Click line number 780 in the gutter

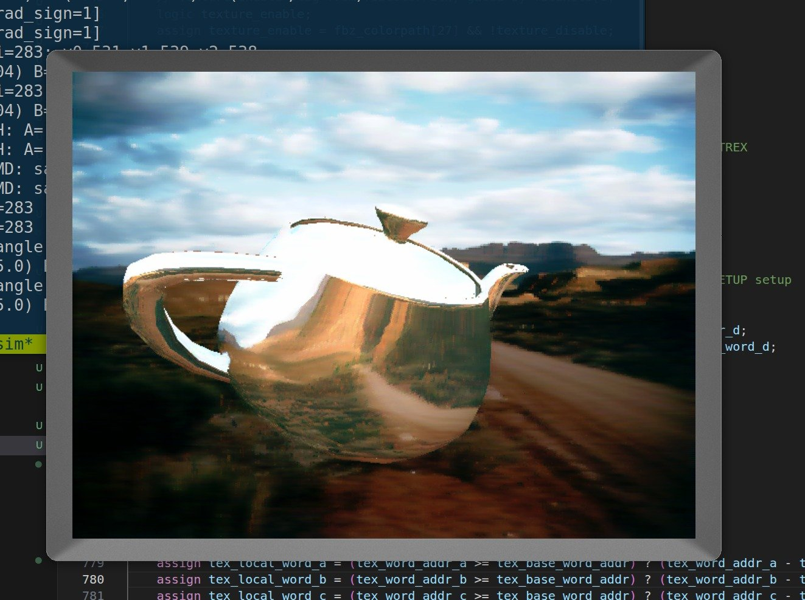coord(93,579)
